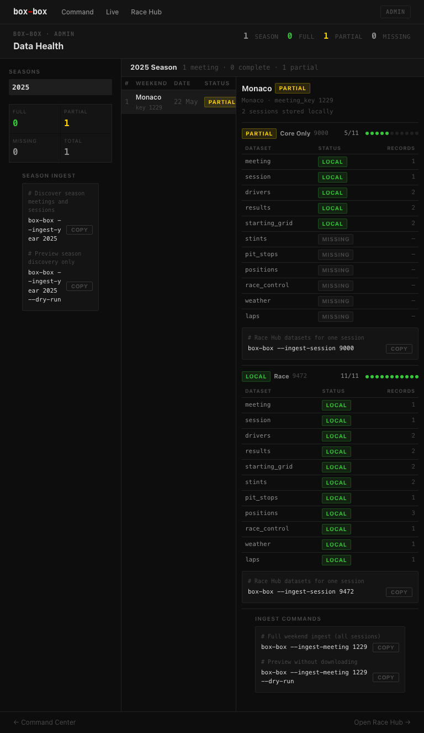Select the Monaco weekend row

(178, 102)
